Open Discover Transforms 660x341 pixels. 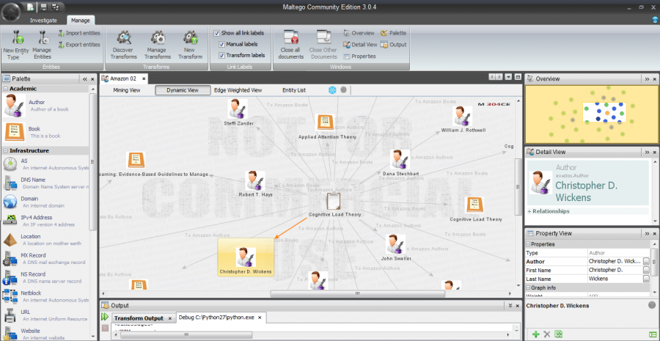pyautogui.click(x=122, y=38)
